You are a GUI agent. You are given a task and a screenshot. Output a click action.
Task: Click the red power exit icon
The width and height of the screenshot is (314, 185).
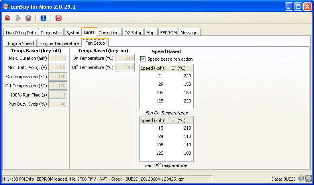point(59,18)
